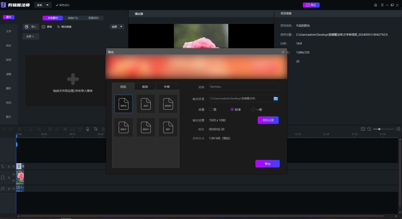Click the 导出 button in export dialog
The height and width of the screenshot is (219, 402).
point(267,164)
